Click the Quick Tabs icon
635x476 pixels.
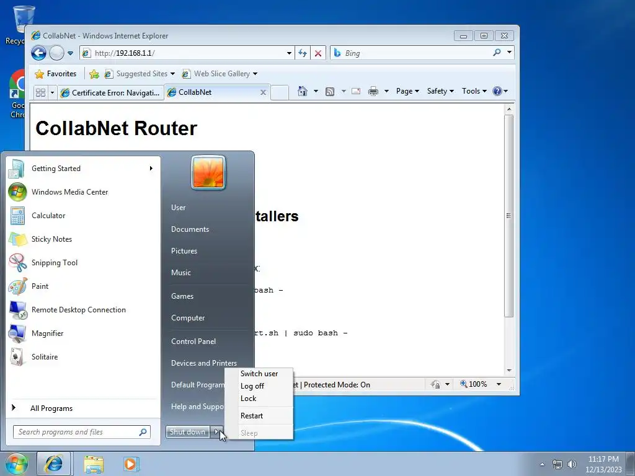[40, 93]
